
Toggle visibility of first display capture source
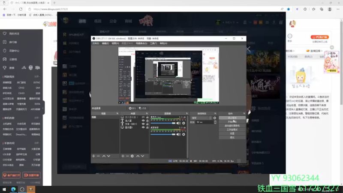point(143,117)
